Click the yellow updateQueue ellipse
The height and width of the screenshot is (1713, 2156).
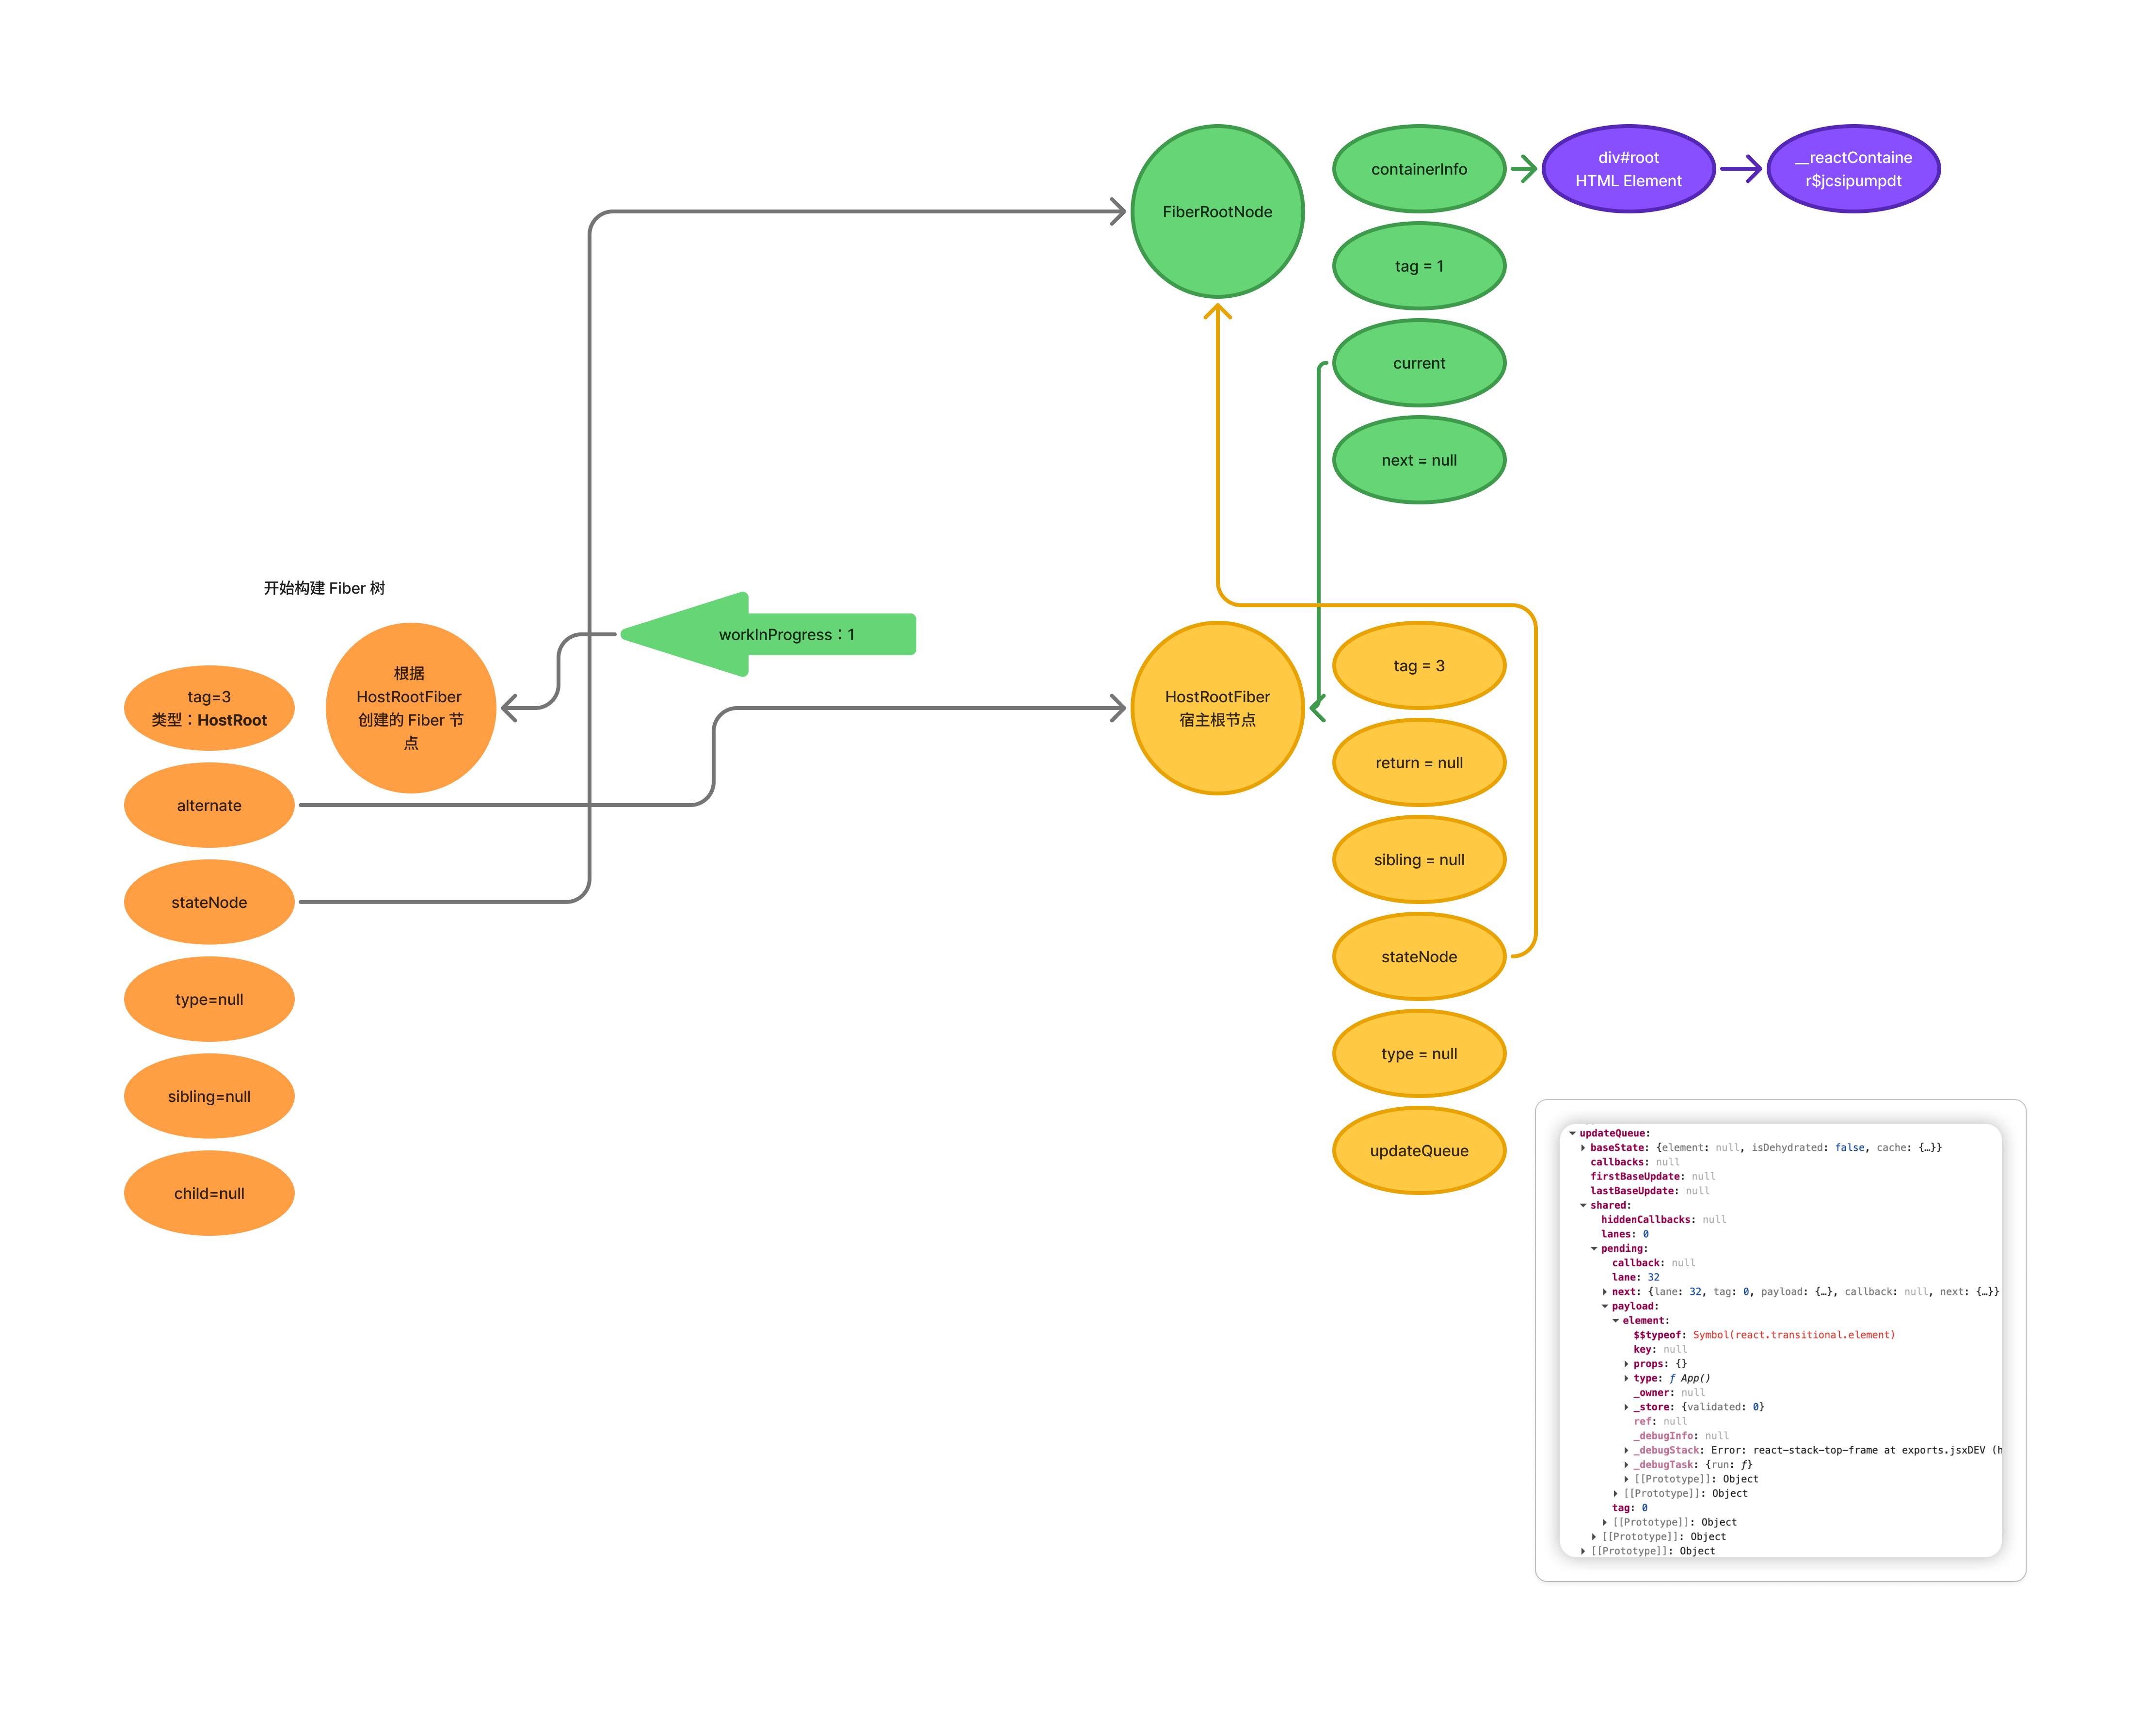pos(1418,1149)
